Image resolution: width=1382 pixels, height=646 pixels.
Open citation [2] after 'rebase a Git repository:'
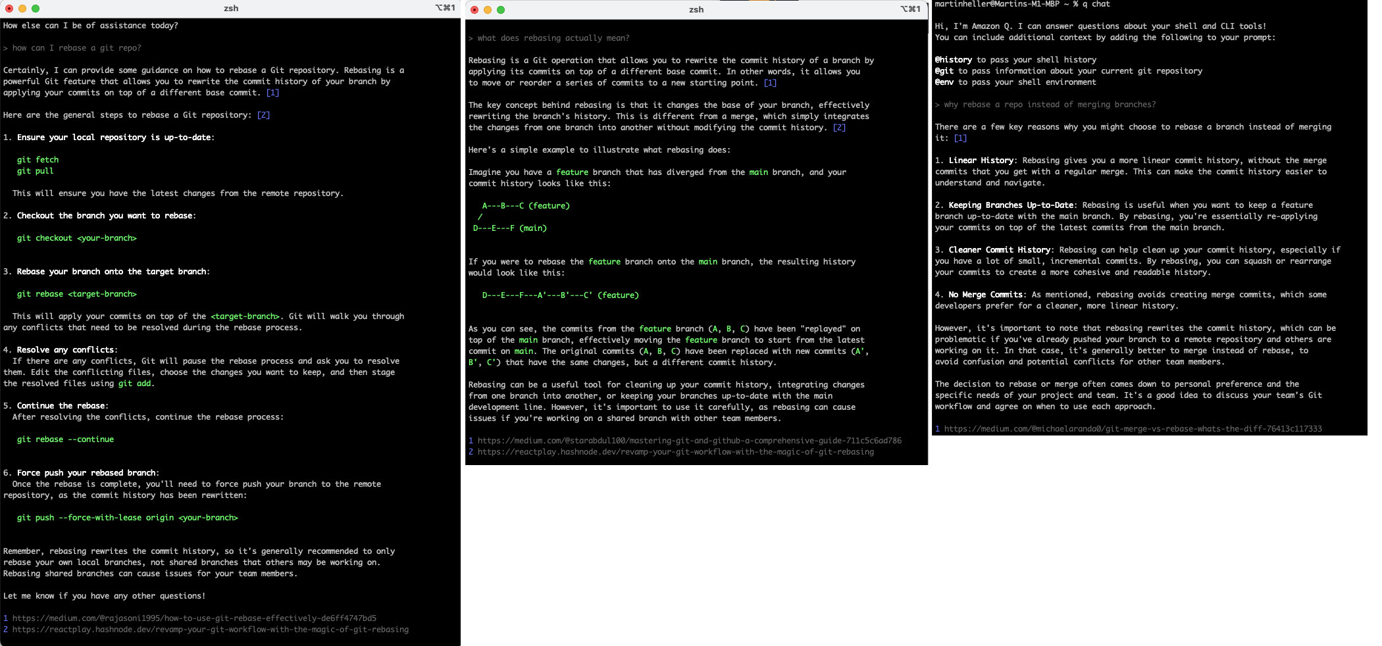(263, 115)
